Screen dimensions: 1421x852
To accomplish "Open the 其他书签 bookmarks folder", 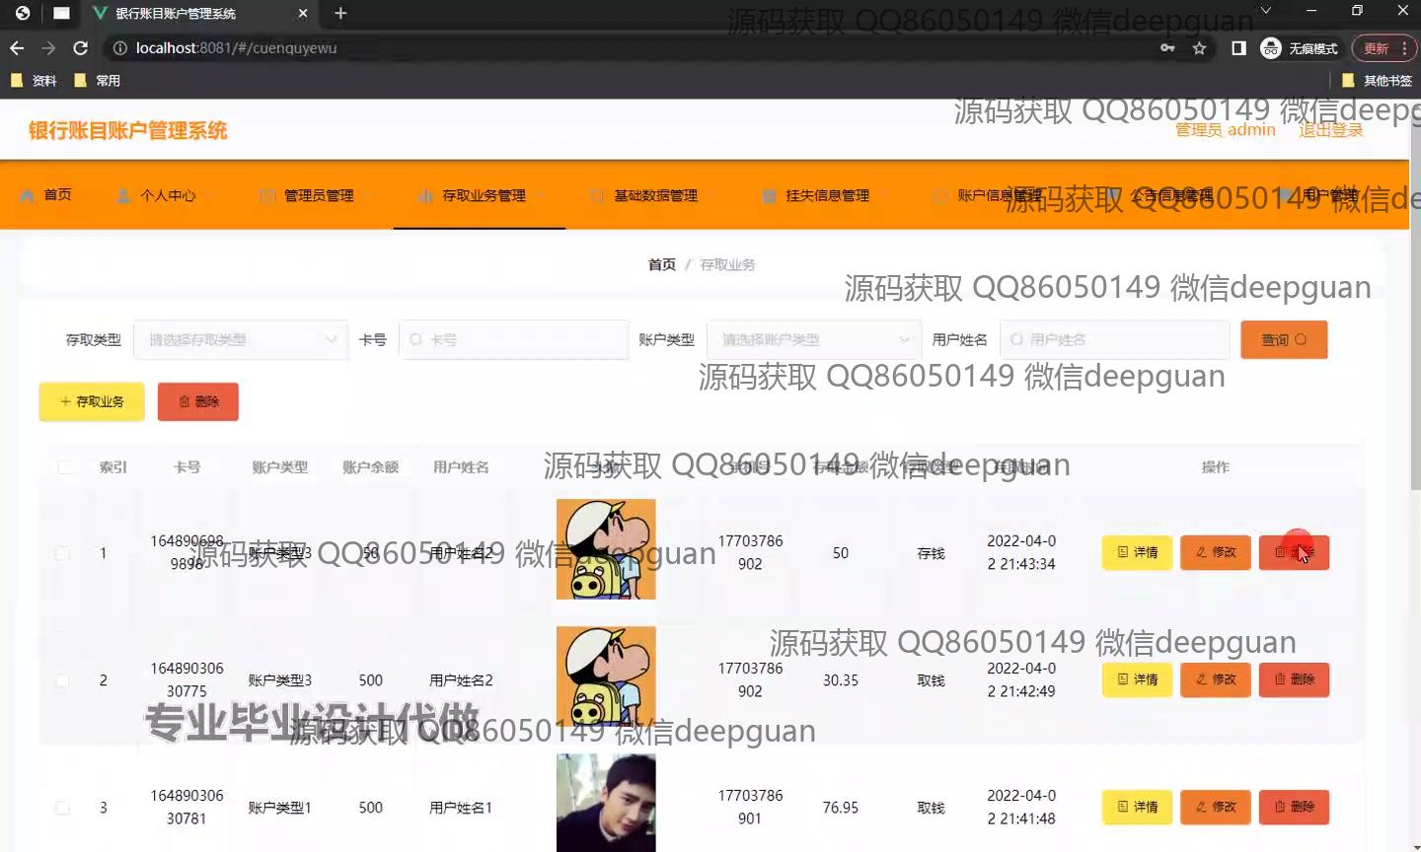I will (1378, 81).
